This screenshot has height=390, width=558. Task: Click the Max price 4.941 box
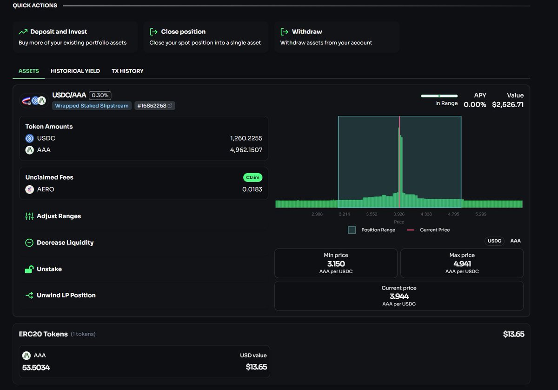(462, 263)
